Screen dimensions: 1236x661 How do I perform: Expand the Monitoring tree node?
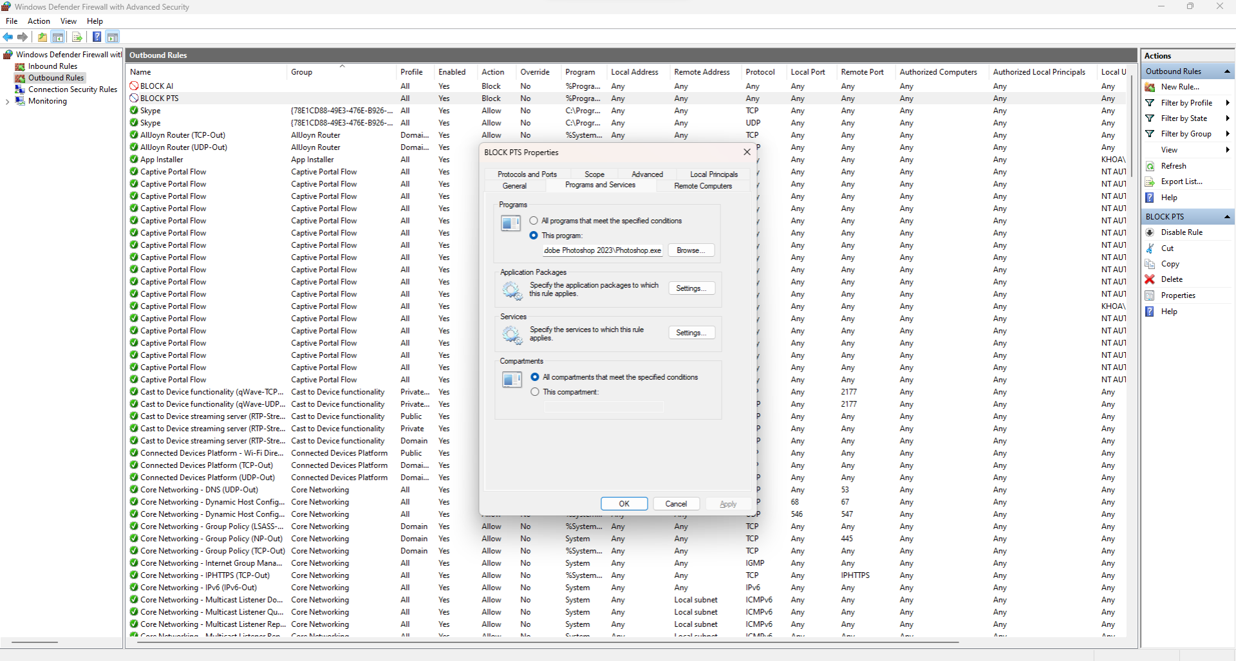tap(7, 102)
